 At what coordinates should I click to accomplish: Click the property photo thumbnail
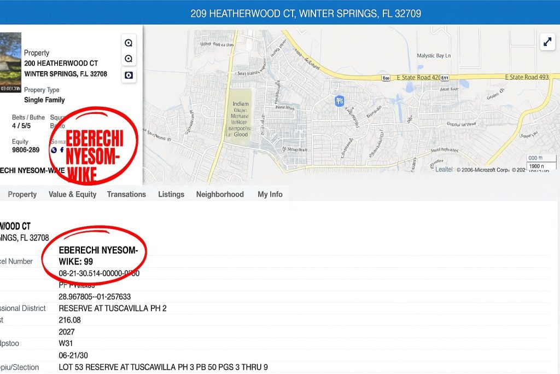point(10,62)
